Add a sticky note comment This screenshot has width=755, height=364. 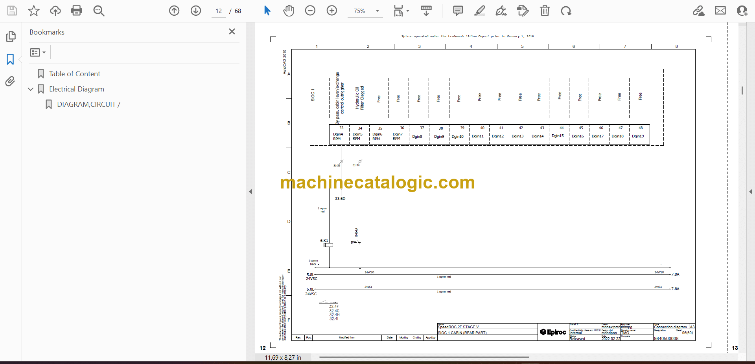click(x=458, y=11)
